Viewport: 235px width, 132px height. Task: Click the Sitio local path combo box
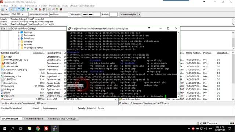[x=39, y=29]
